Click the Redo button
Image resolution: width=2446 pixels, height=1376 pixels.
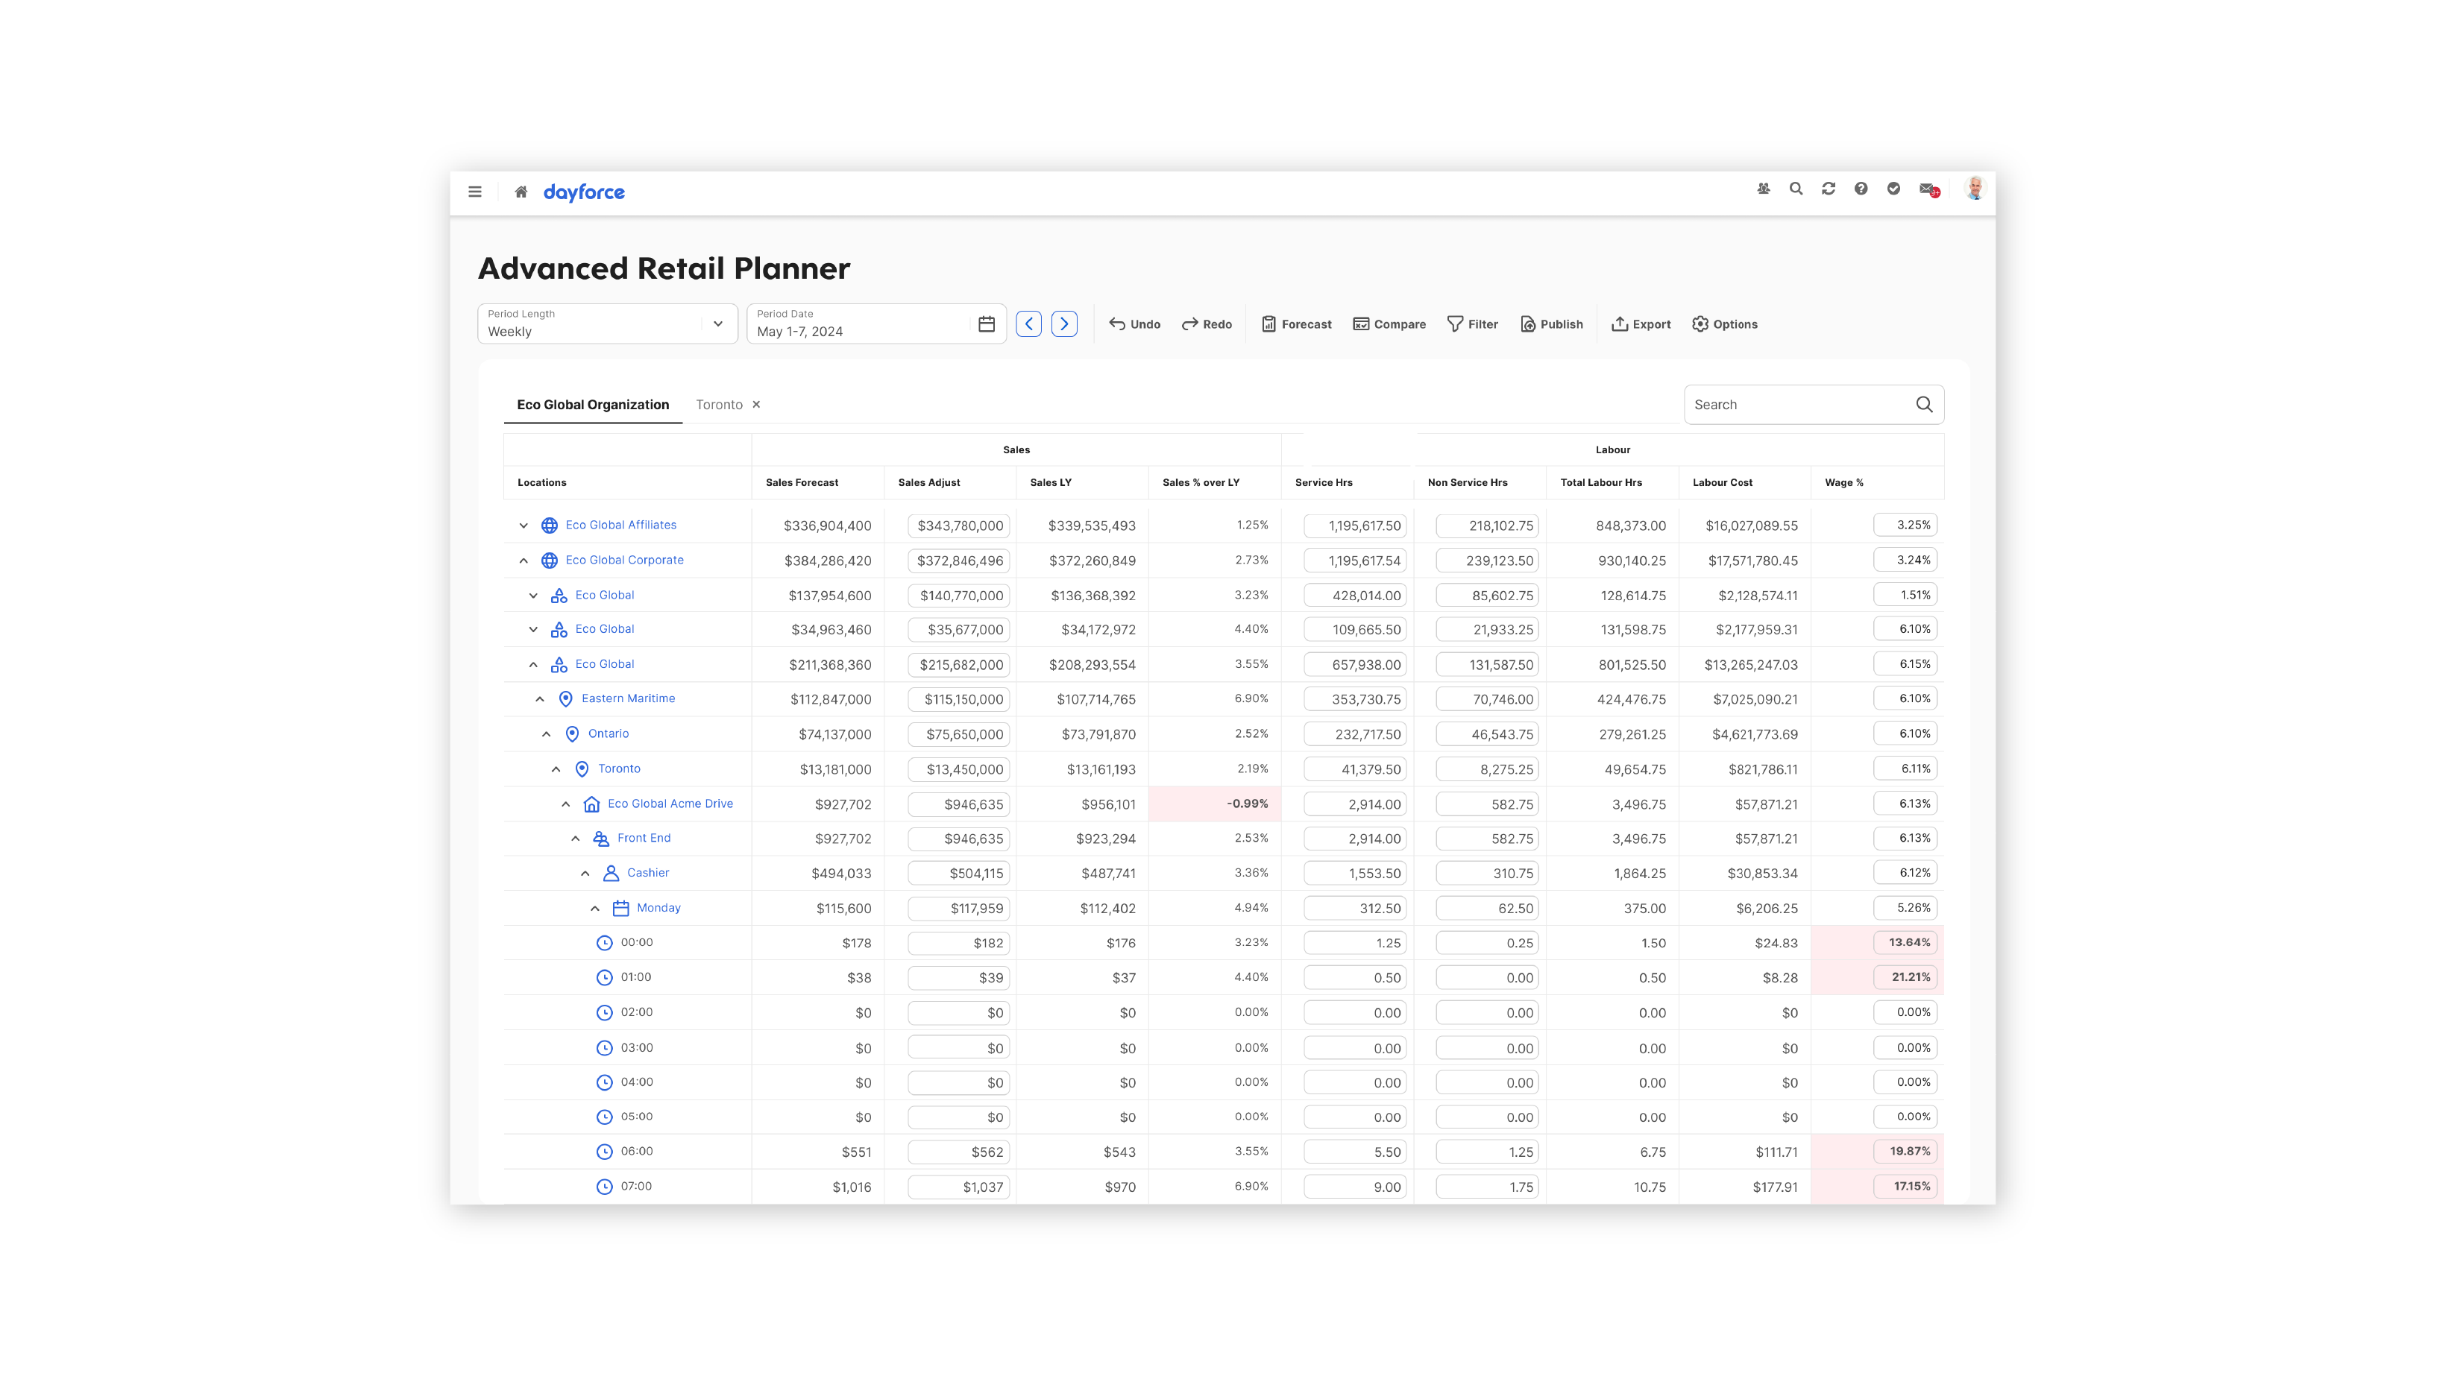pos(1207,324)
